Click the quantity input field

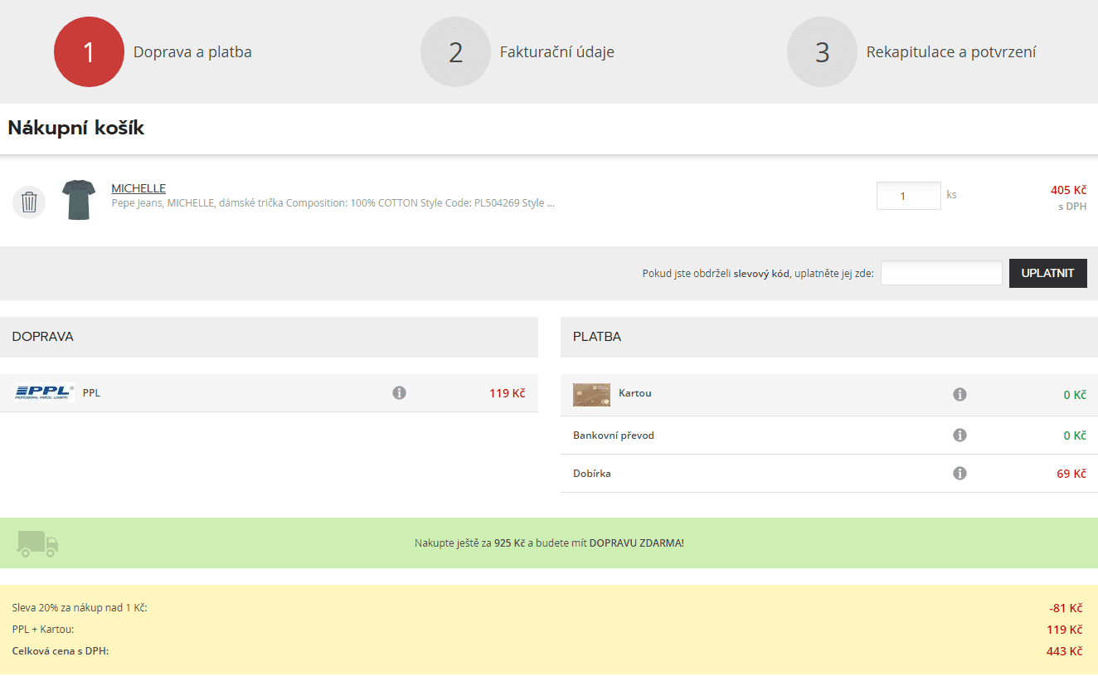coord(908,196)
